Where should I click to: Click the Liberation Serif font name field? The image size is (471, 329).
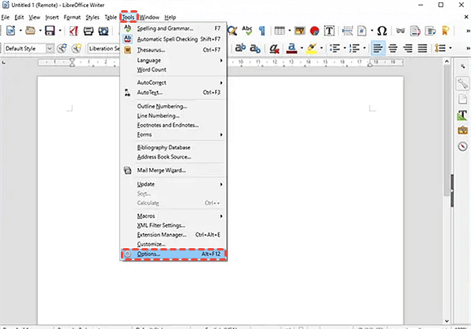(104, 49)
